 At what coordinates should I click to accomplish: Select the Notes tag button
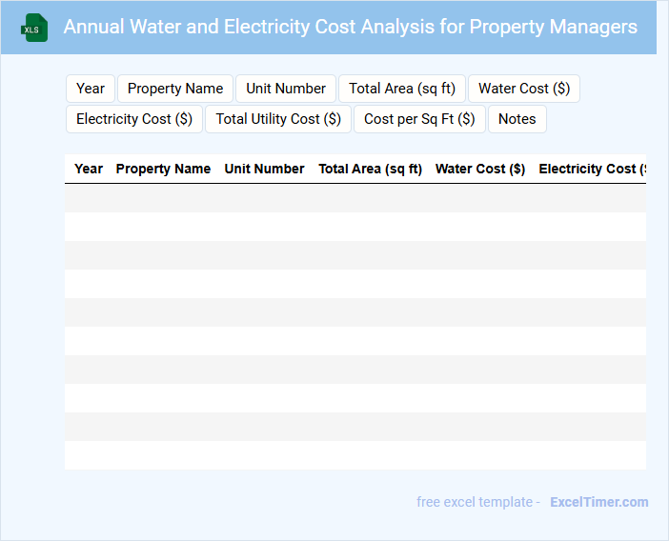tap(517, 119)
